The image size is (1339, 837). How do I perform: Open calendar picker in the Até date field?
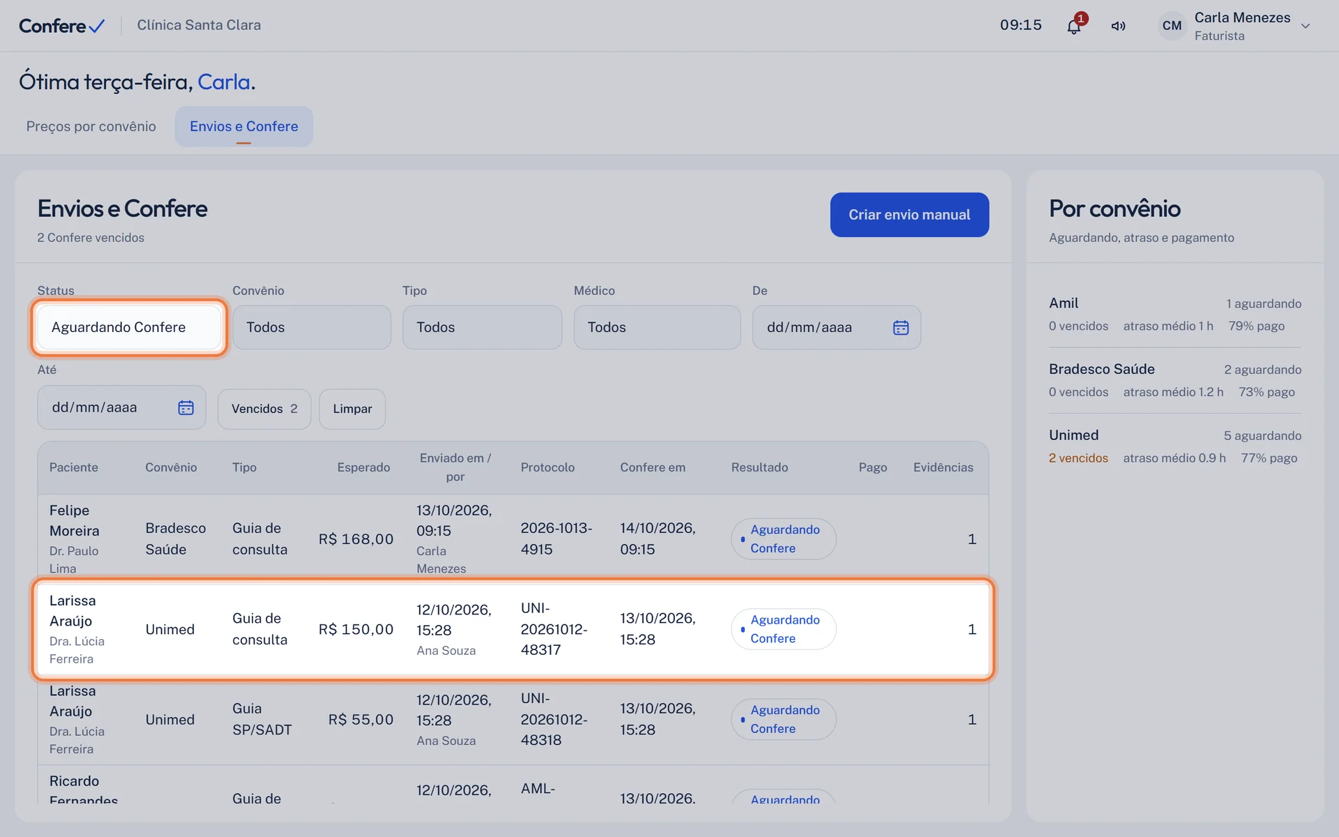coord(186,407)
